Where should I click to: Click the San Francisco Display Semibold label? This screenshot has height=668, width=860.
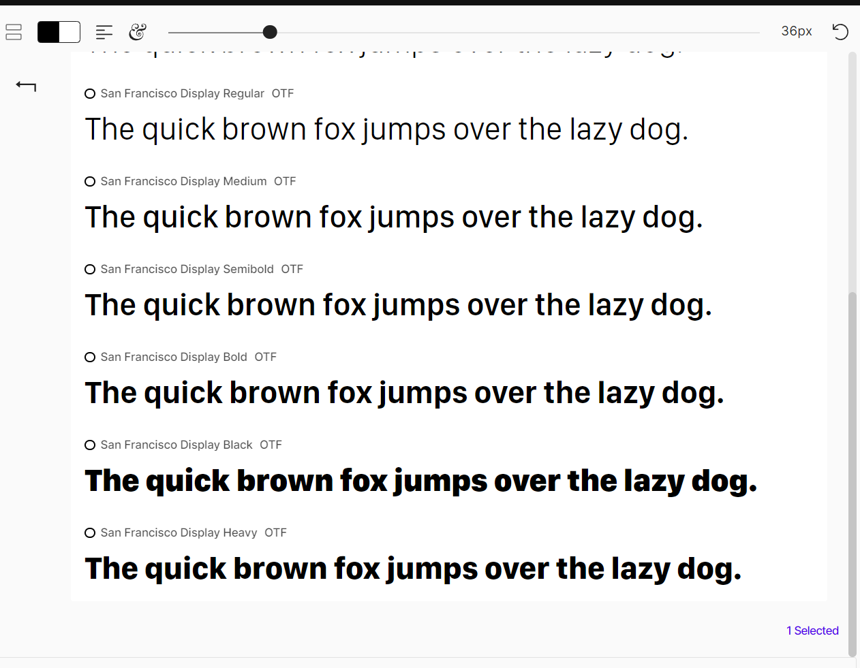(x=187, y=270)
